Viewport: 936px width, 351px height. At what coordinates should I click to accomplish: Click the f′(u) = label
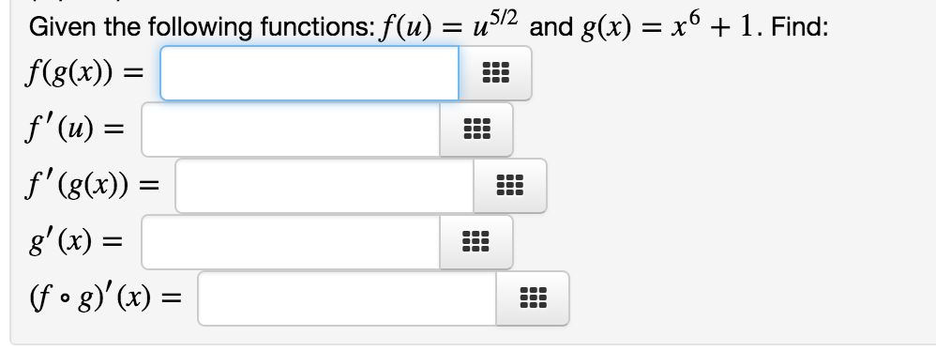coord(75,130)
